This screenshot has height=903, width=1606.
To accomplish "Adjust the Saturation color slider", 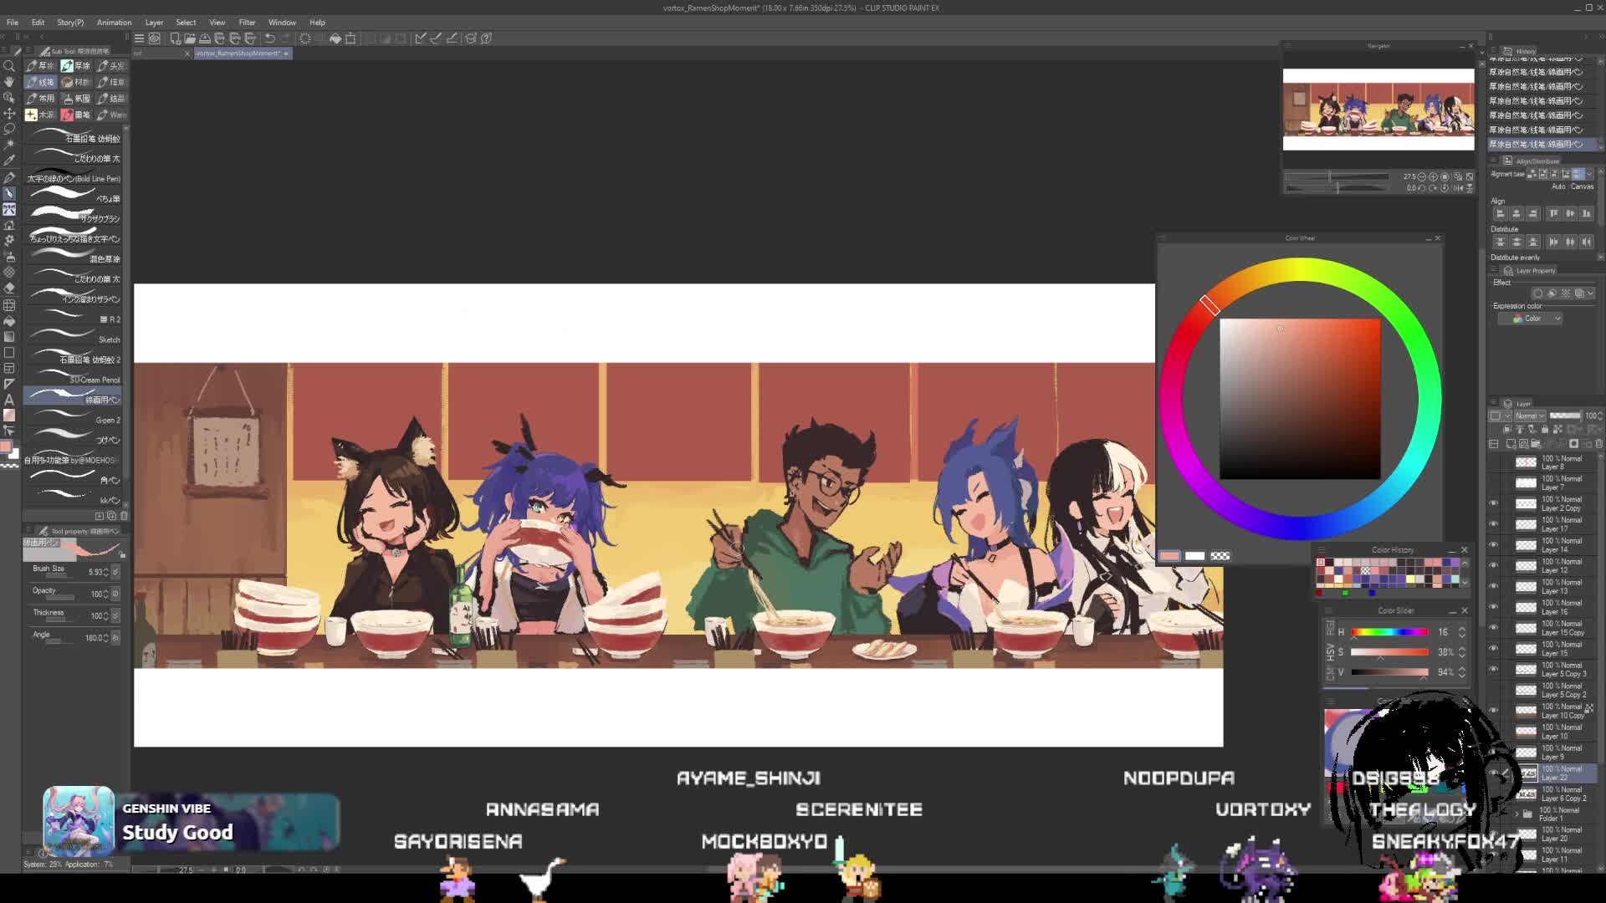I will (1389, 652).
